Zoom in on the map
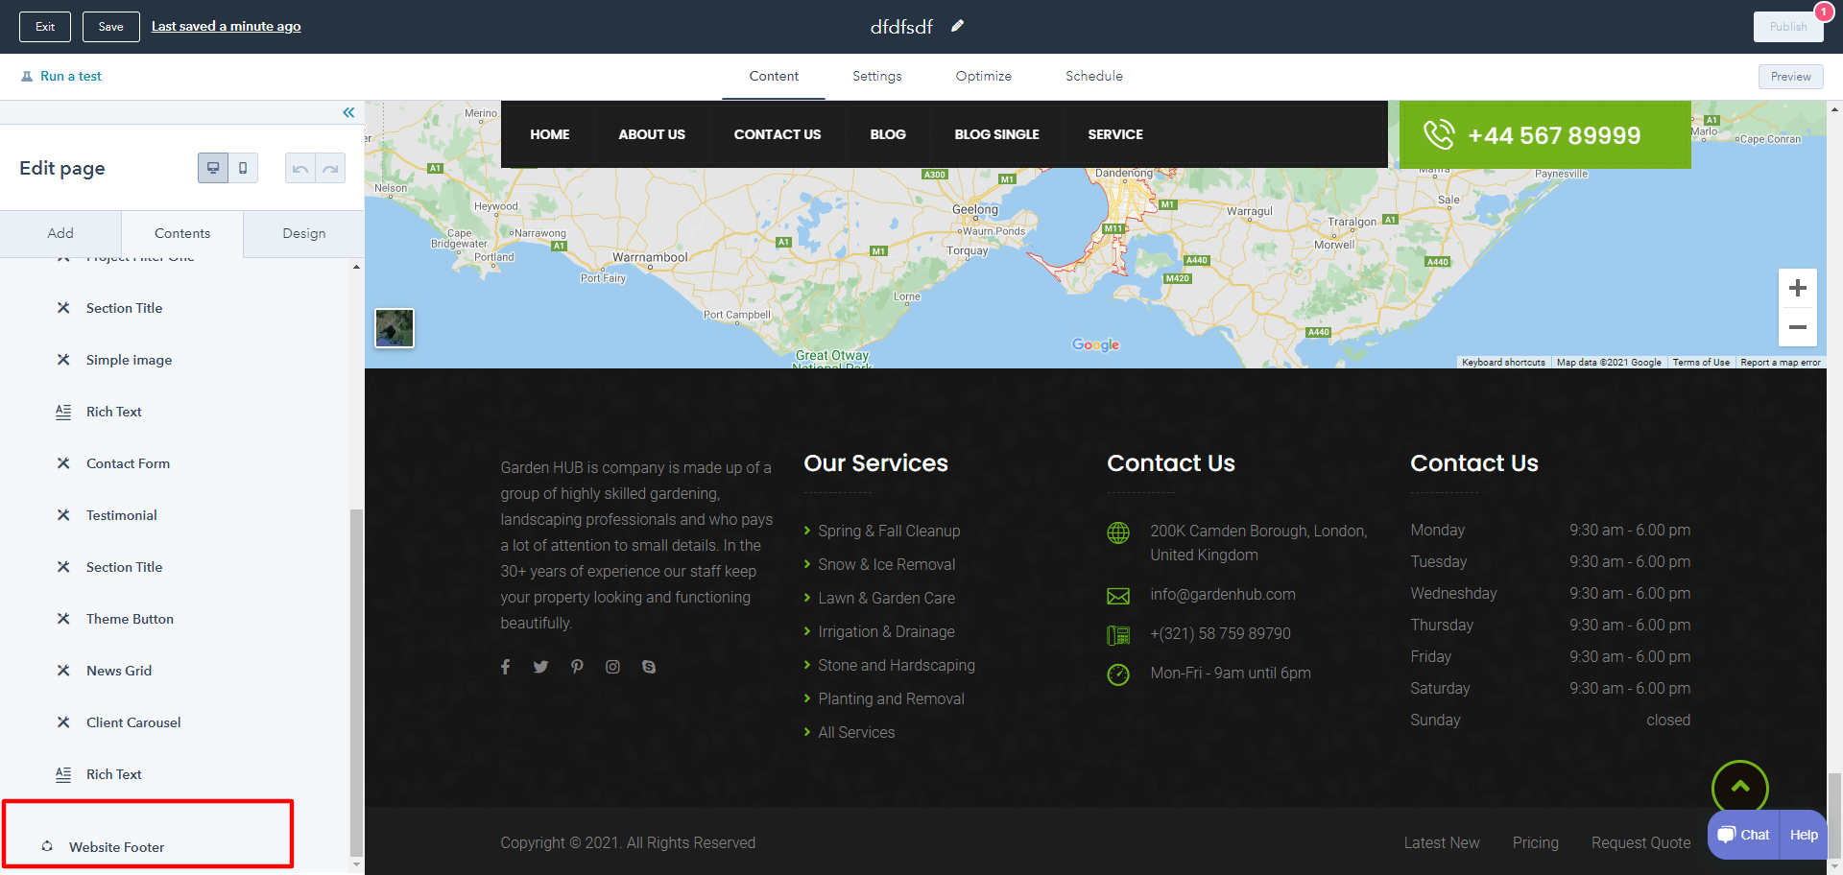The height and width of the screenshot is (875, 1843). (1797, 288)
